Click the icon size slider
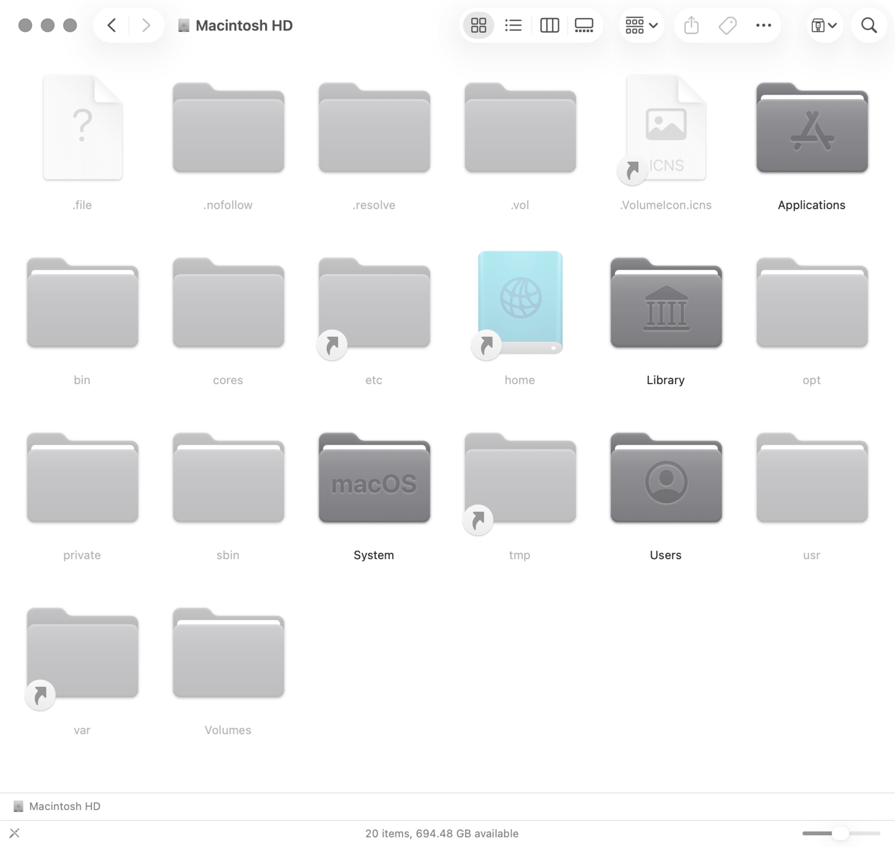Viewport: 895px width, 847px height. click(x=840, y=834)
